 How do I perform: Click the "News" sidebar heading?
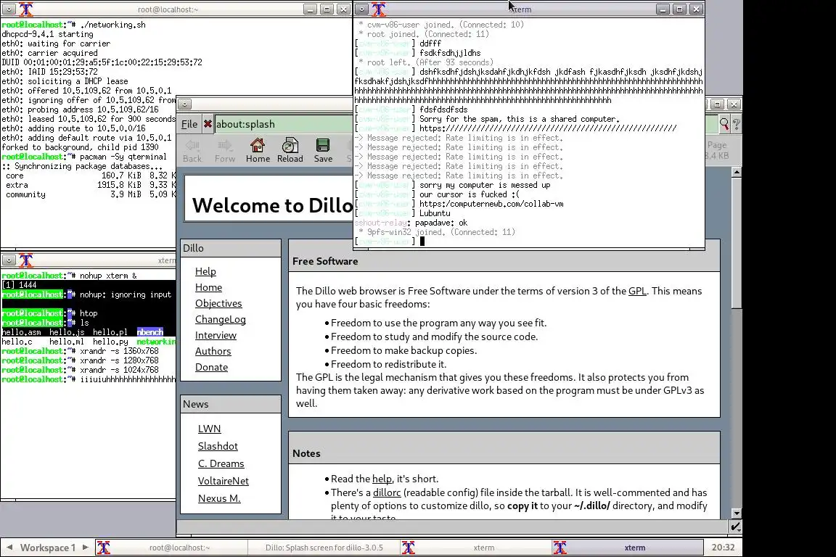pyautogui.click(x=196, y=404)
